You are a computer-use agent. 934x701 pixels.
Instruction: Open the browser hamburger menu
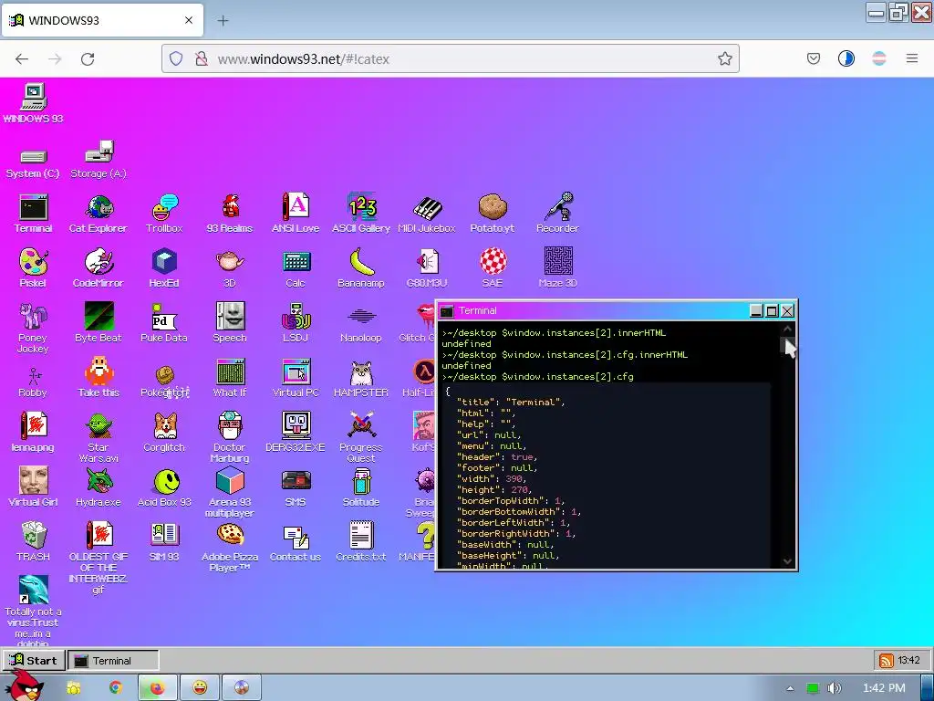(x=911, y=58)
